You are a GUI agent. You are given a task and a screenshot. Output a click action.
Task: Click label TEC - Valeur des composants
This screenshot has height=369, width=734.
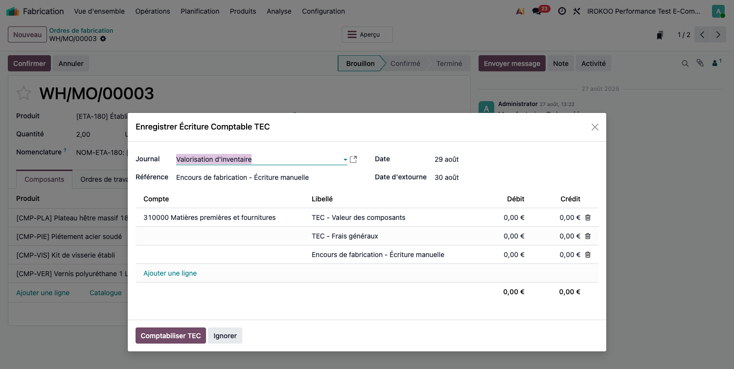pyautogui.click(x=358, y=217)
